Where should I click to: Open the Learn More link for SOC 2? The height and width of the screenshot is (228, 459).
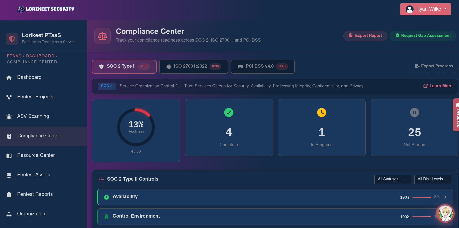coord(437,86)
